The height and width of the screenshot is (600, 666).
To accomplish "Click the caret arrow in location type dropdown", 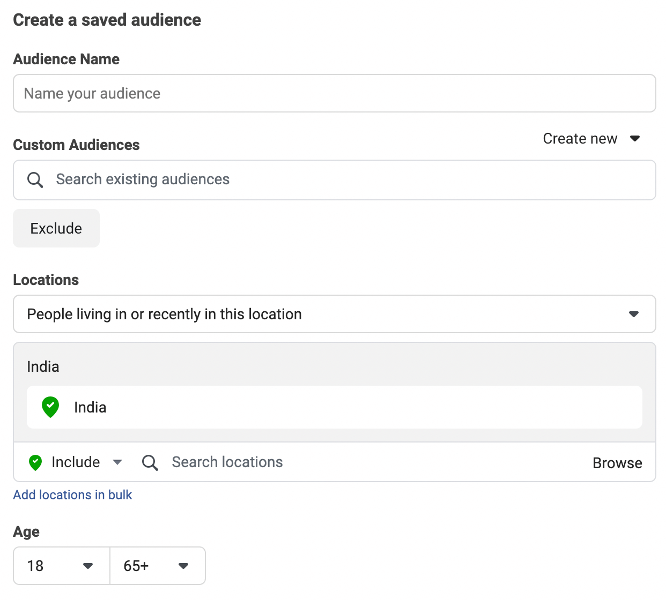I will pos(634,314).
